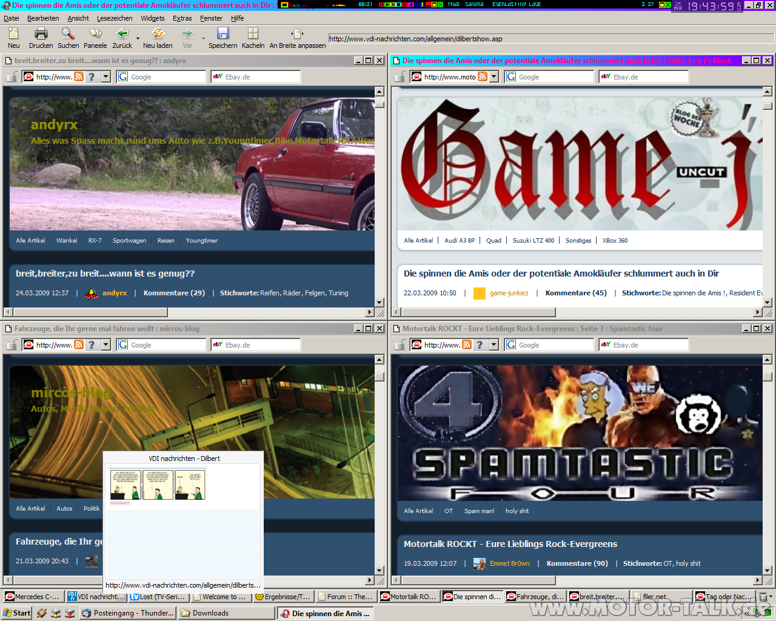776x621 pixels.
Task: Open the Kommentare (29) link
Action: (x=174, y=293)
